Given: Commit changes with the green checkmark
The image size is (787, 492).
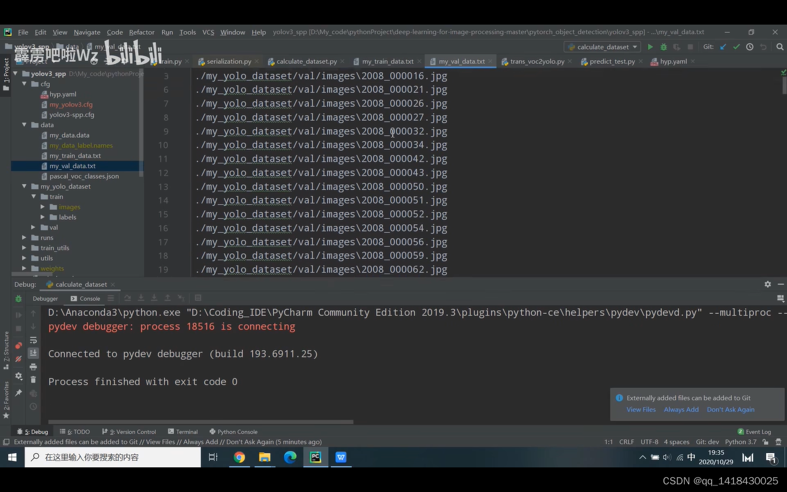Looking at the screenshot, I should [x=737, y=47].
